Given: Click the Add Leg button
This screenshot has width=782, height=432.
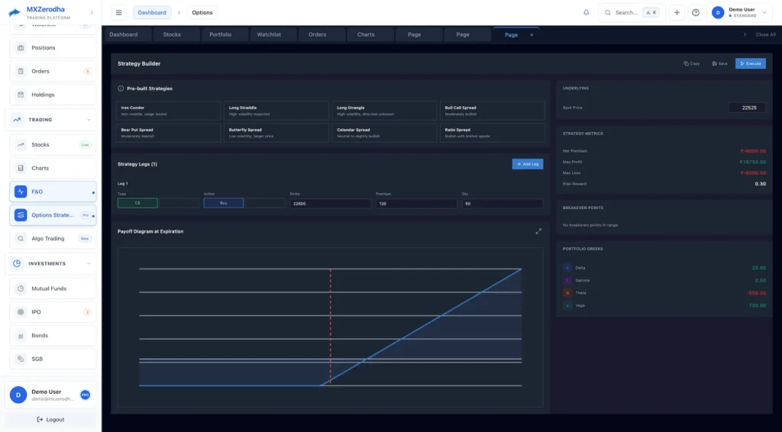Looking at the screenshot, I should (x=528, y=164).
